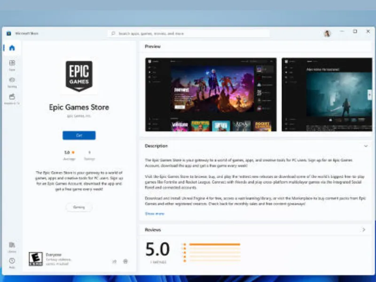The image size is (376, 282).
Task: Click the Microsoft Store logo icon
Action: [x=9, y=33]
